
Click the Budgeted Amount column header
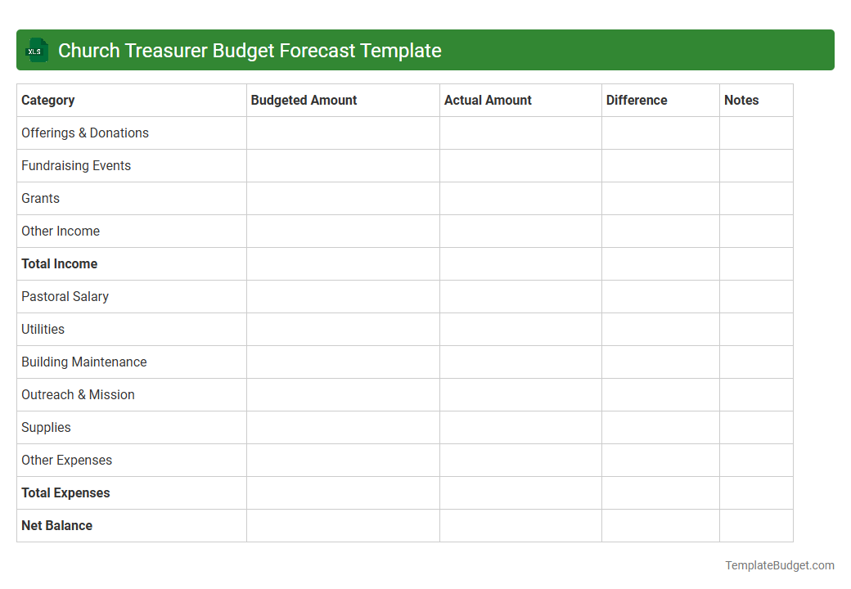[x=304, y=100]
